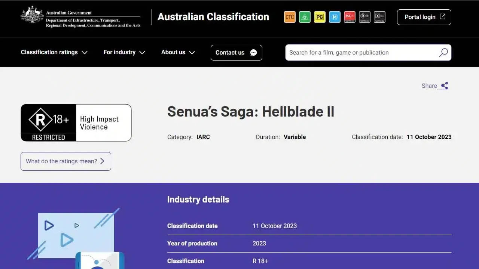
Task: Click the Senua's Saga: Hellblade II title
Action: pyautogui.click(x=251, y=111)
